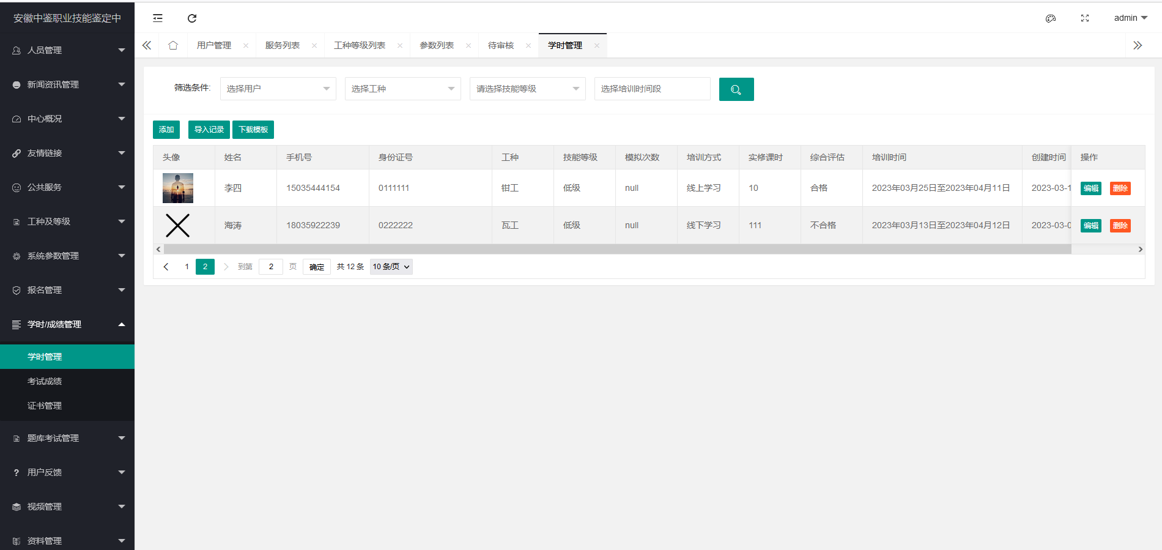Click the 确定 pagination button

(317, 267)
